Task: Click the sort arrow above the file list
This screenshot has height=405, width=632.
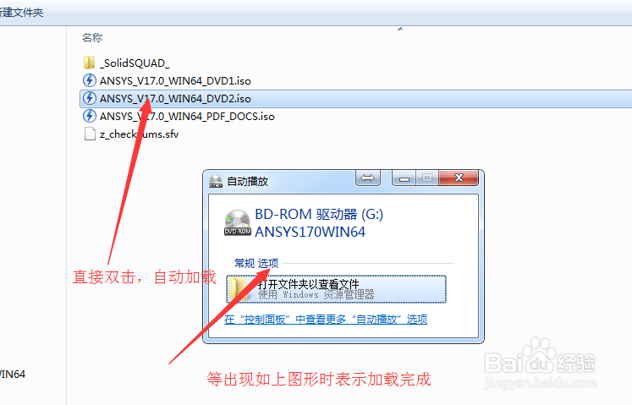Action: click(400, 29)
